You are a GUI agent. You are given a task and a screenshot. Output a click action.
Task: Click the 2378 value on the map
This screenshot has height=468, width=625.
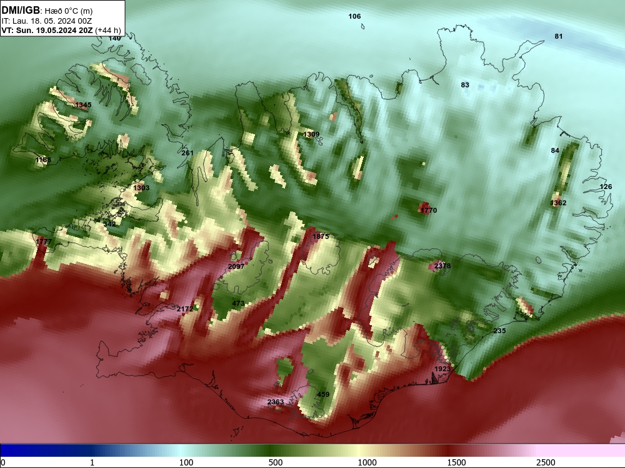coord(442,266)
